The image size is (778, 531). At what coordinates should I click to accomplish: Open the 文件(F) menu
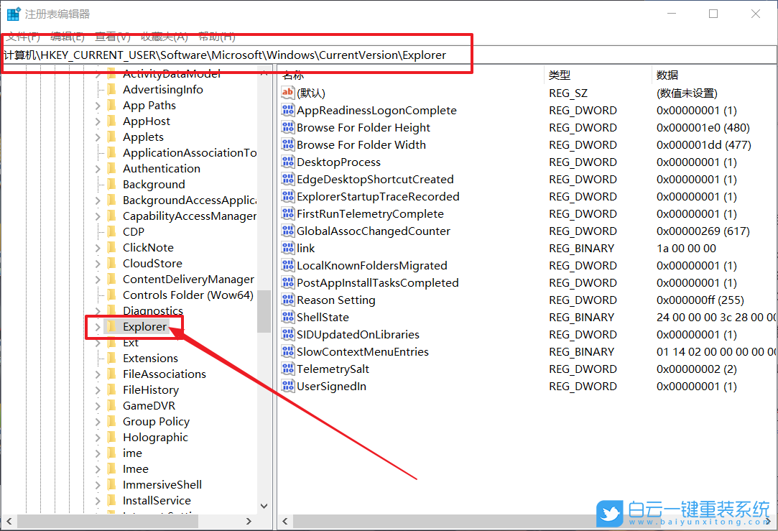pos(22,37)
